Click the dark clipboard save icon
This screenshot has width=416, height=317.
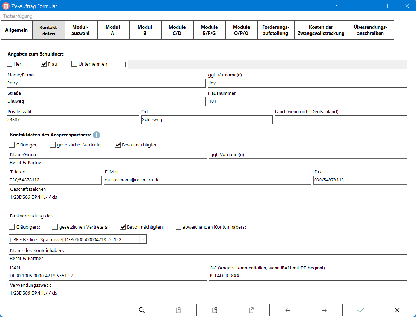click(215, 310)
